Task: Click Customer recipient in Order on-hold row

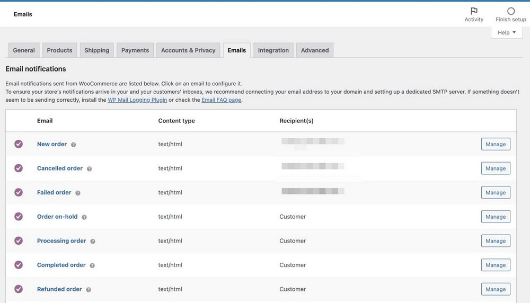Action: click(293, 217)
